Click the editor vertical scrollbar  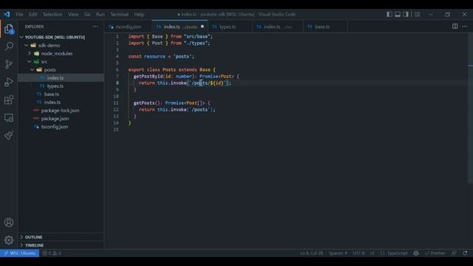pyautogui.click(x=471, y=109)
